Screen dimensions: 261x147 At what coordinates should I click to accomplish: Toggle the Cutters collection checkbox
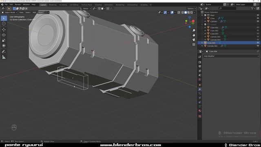pyautogui.click(x=205, y=24)
